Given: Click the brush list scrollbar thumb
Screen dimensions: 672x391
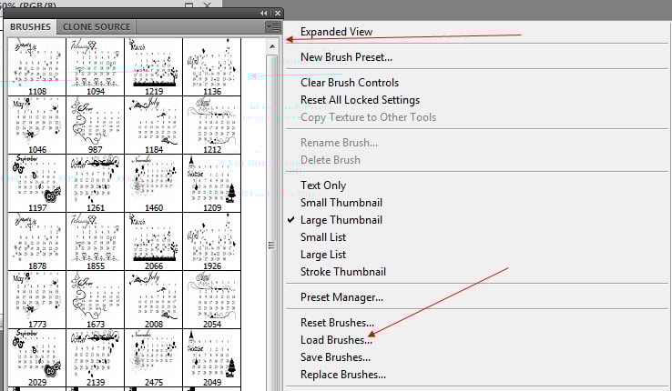Looking at the screenshot, I should pyautogui.click(x=271, y=246).
